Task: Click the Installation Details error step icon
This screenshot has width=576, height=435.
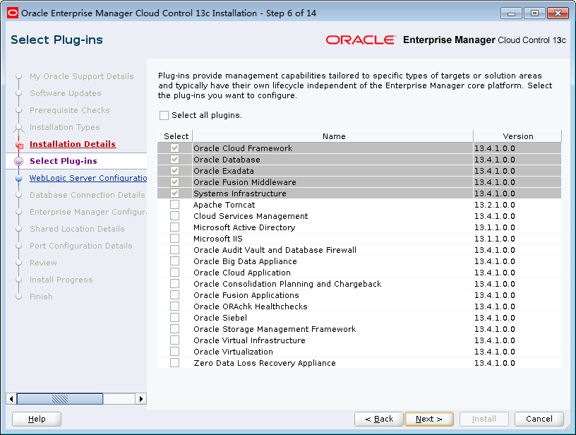Action: click(19, 145)
